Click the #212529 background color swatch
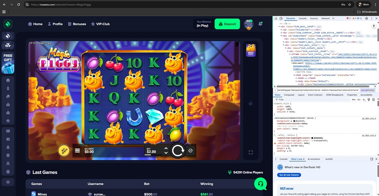379x196 pixels. tap(294, 121)
